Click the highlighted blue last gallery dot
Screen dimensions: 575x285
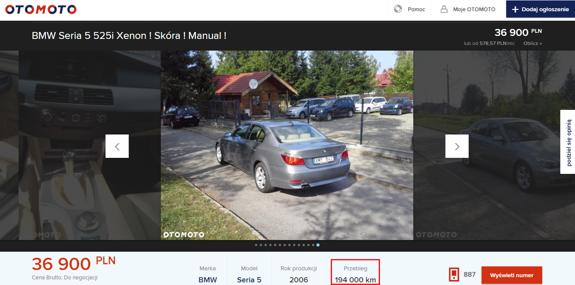pyautogui.click(x=318, y=245)
